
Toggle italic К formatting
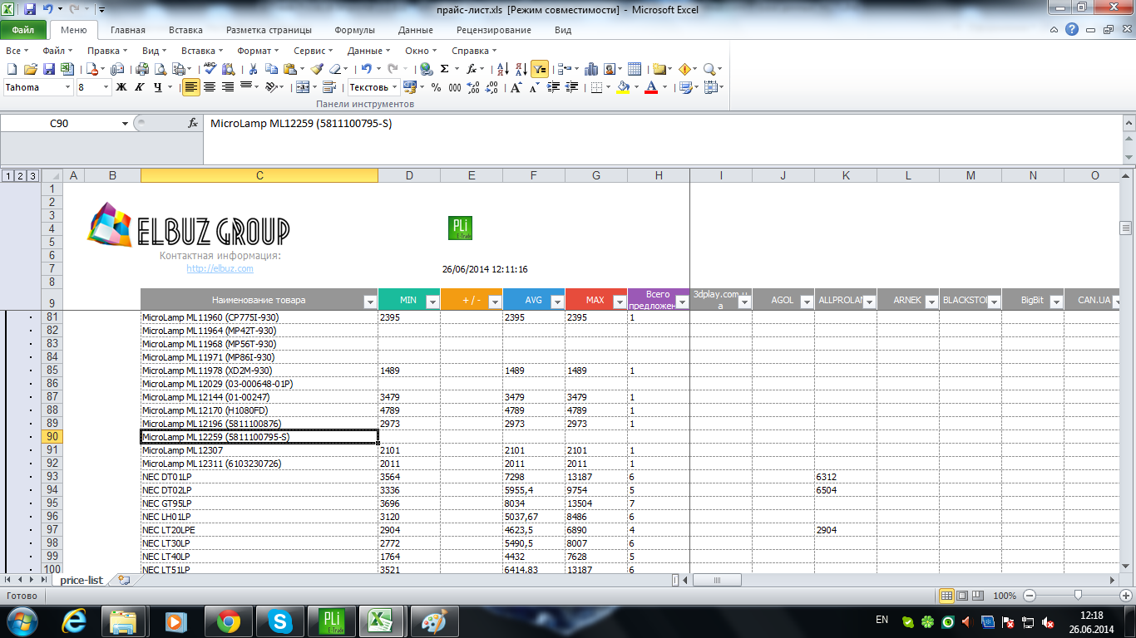(139, 87)
